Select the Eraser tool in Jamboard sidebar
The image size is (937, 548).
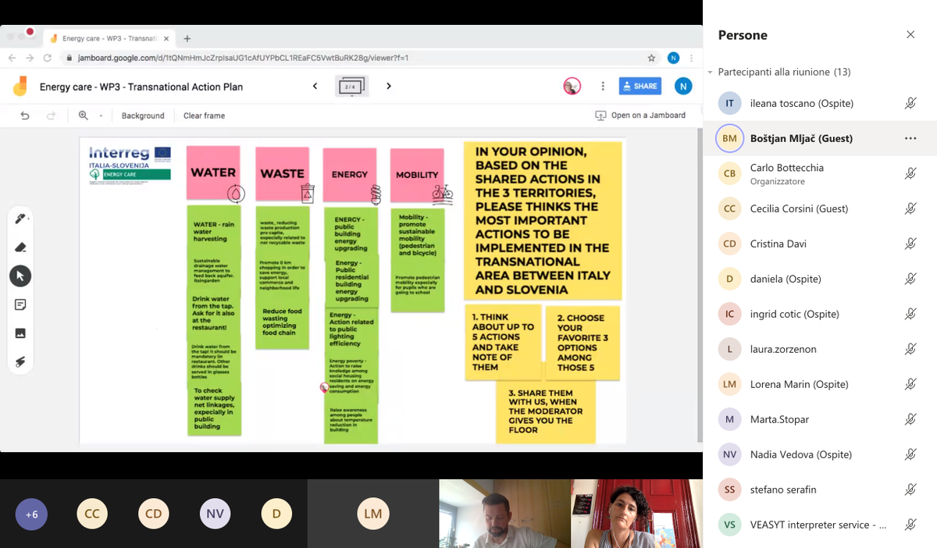21,247
